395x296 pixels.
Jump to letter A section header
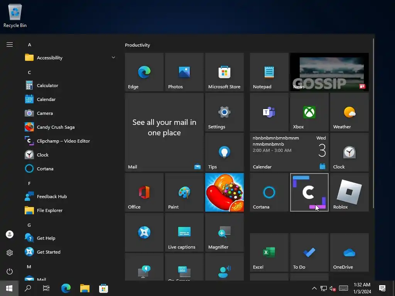pos(29,45)
